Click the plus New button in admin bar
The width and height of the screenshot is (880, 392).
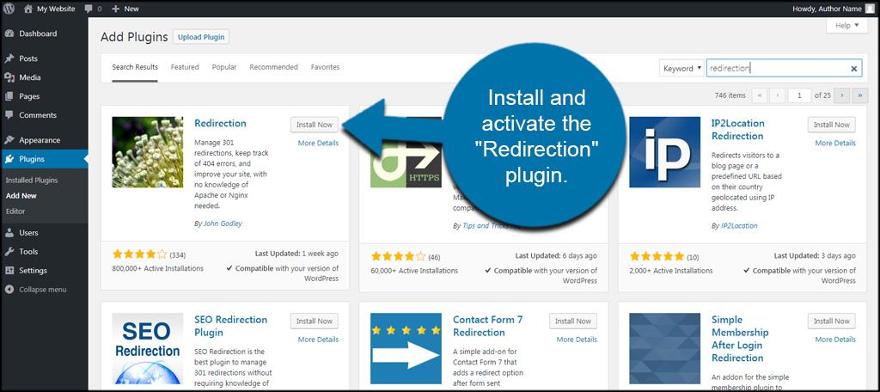125,9
